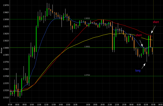The width and height of the screenshot is (163, 106).
Task: Click the 13:00 time axis label
Action: pyautogui.click(x=53, y=104)
